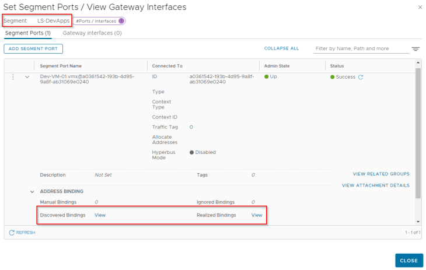Collapse all expanded rows
The image size is (426, 270).
281,48
